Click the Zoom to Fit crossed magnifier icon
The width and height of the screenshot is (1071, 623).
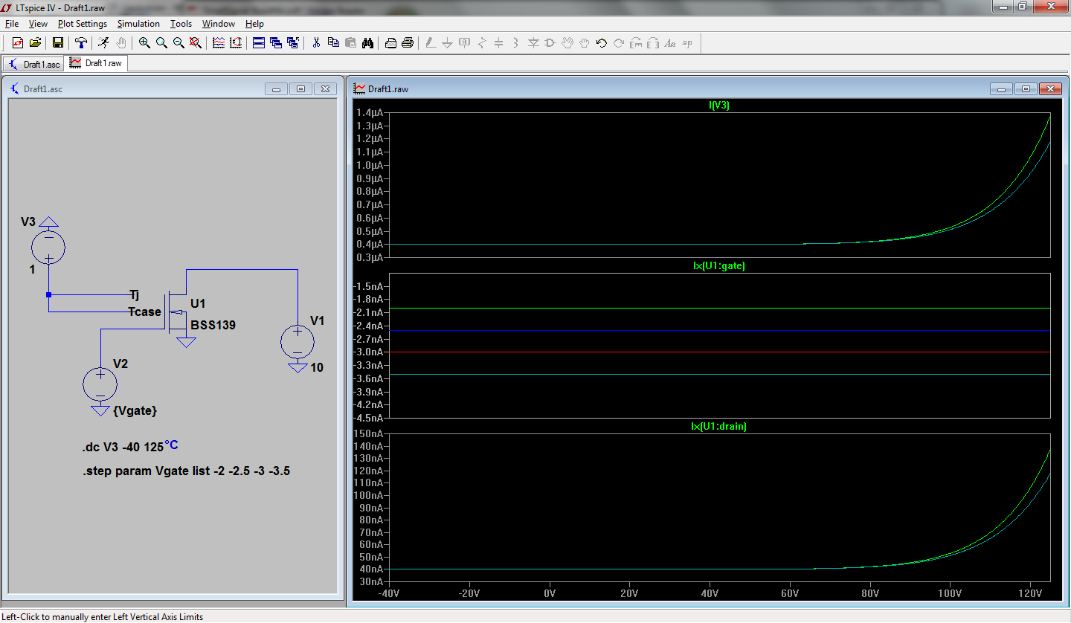click(x=196, y=43)
